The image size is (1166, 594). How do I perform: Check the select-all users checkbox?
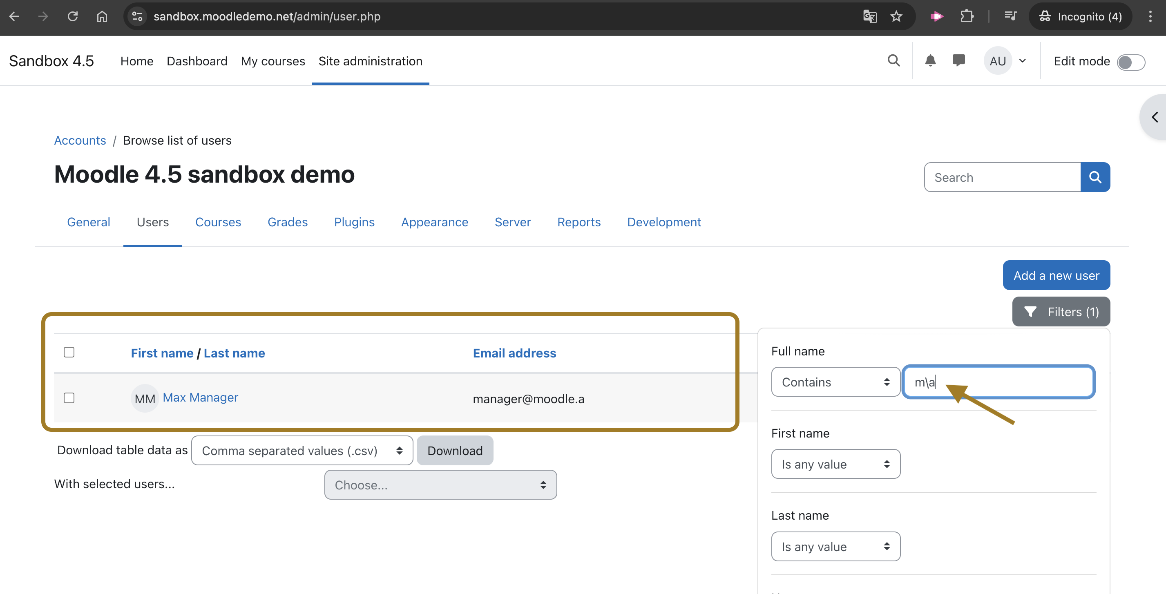click(69, 352)
